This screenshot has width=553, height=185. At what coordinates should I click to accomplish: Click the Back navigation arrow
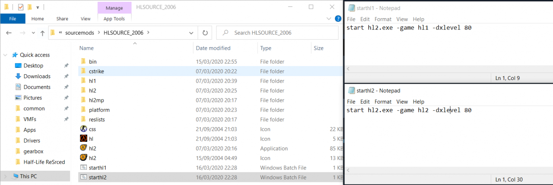[x=9, y=33]
